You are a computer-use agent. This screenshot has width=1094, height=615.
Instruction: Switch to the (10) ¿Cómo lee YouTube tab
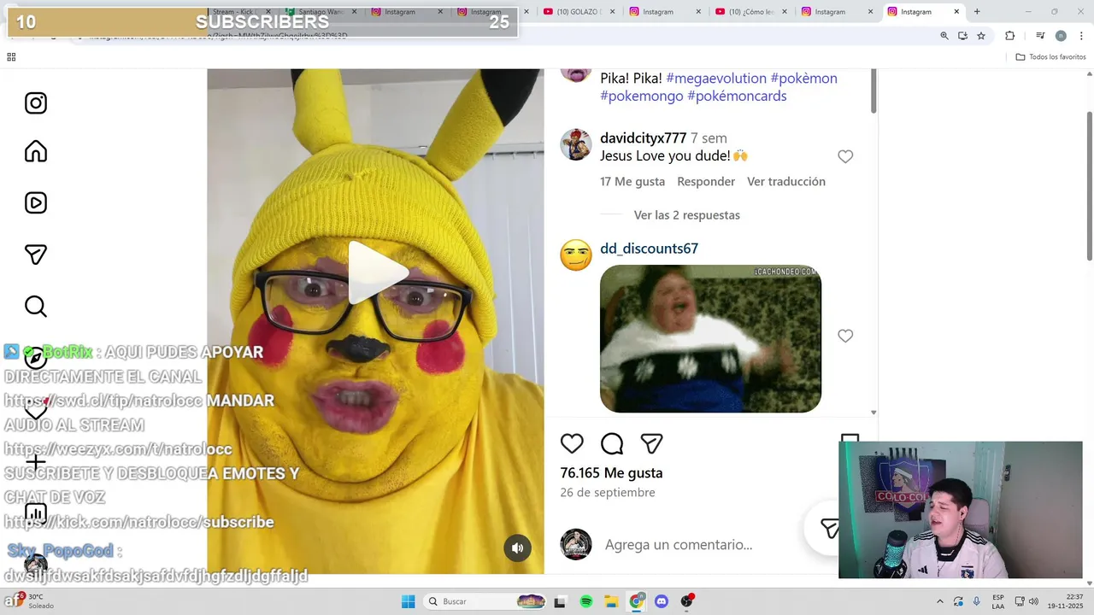pos(749,12)
